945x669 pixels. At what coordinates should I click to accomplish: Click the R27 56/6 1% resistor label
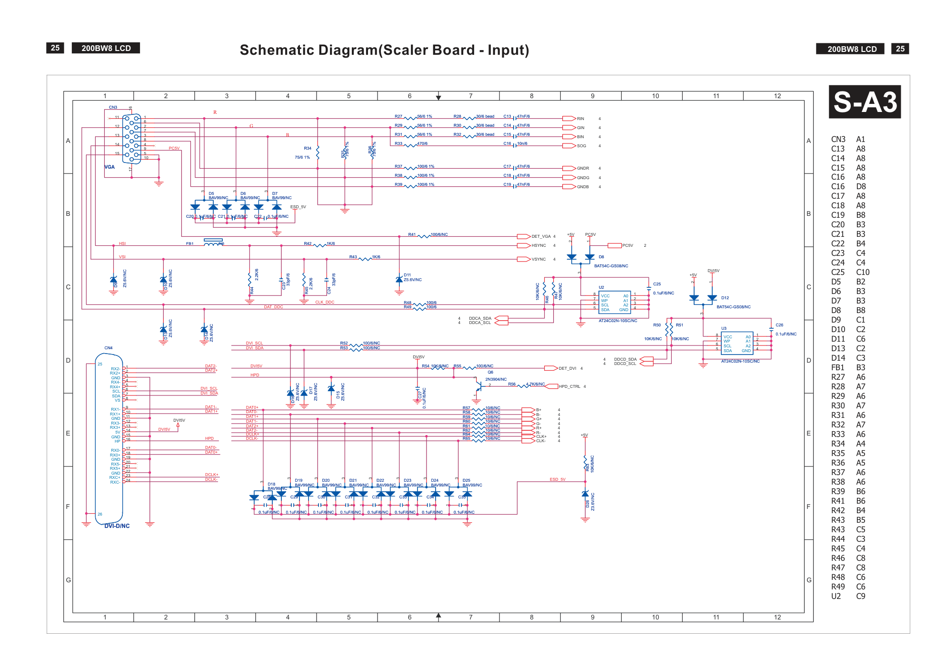tap(413, 116)
